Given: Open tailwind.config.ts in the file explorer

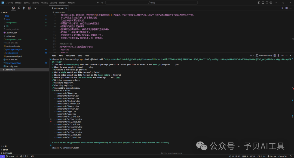Looking at the screenshot, I should [14, 63].
